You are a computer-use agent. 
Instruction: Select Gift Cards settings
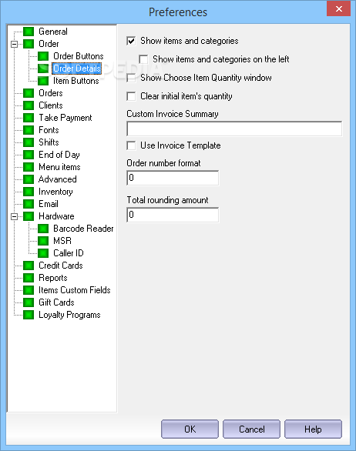tap(56, 302)
